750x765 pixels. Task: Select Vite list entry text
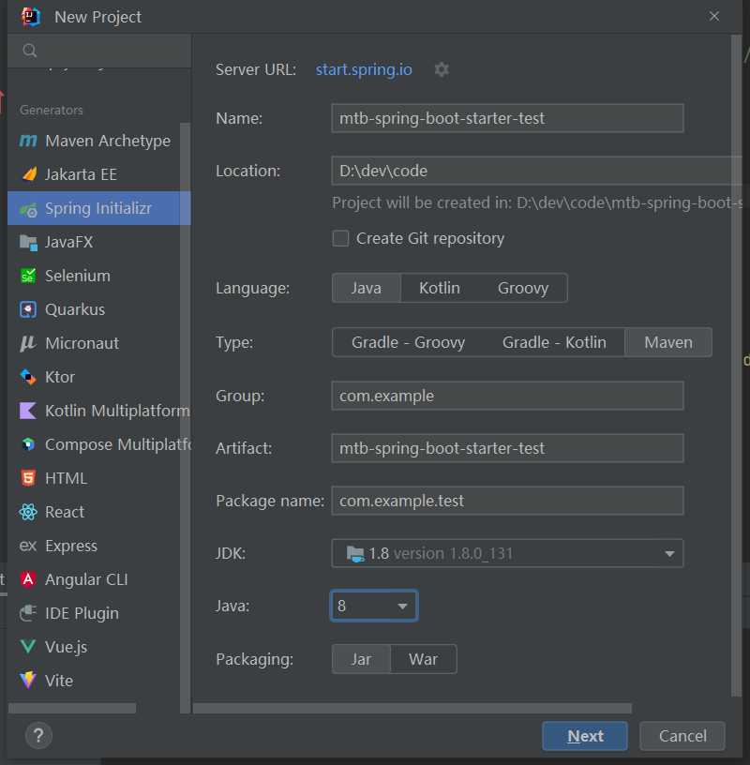point(59,681)
